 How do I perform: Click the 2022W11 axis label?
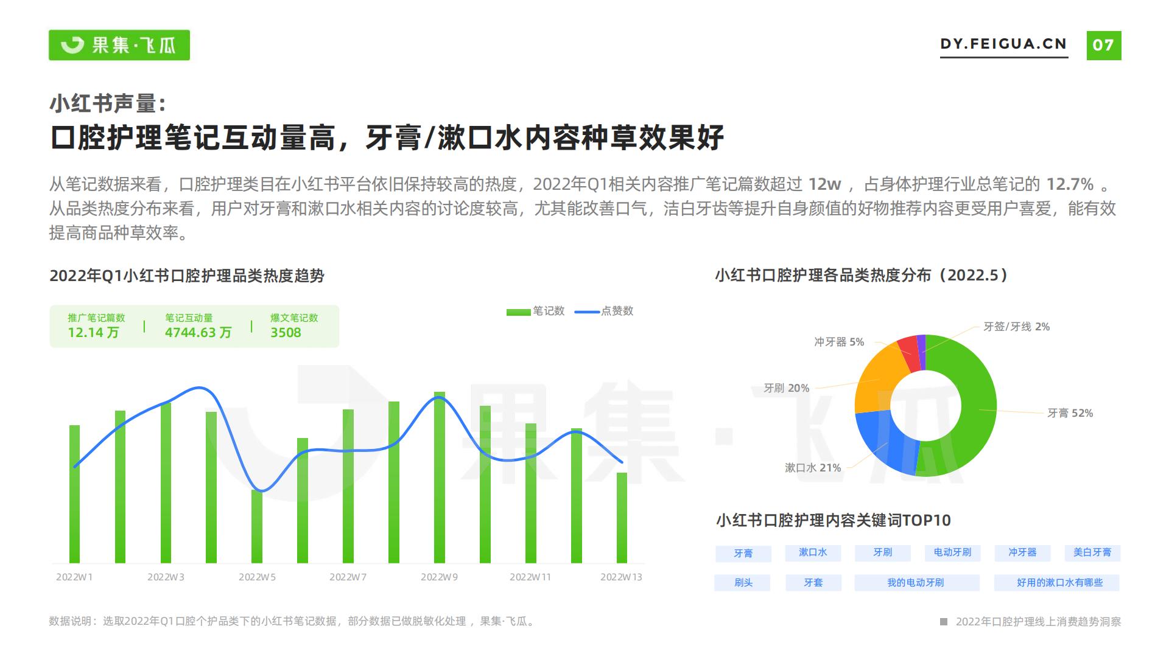[x=530, y=577]
